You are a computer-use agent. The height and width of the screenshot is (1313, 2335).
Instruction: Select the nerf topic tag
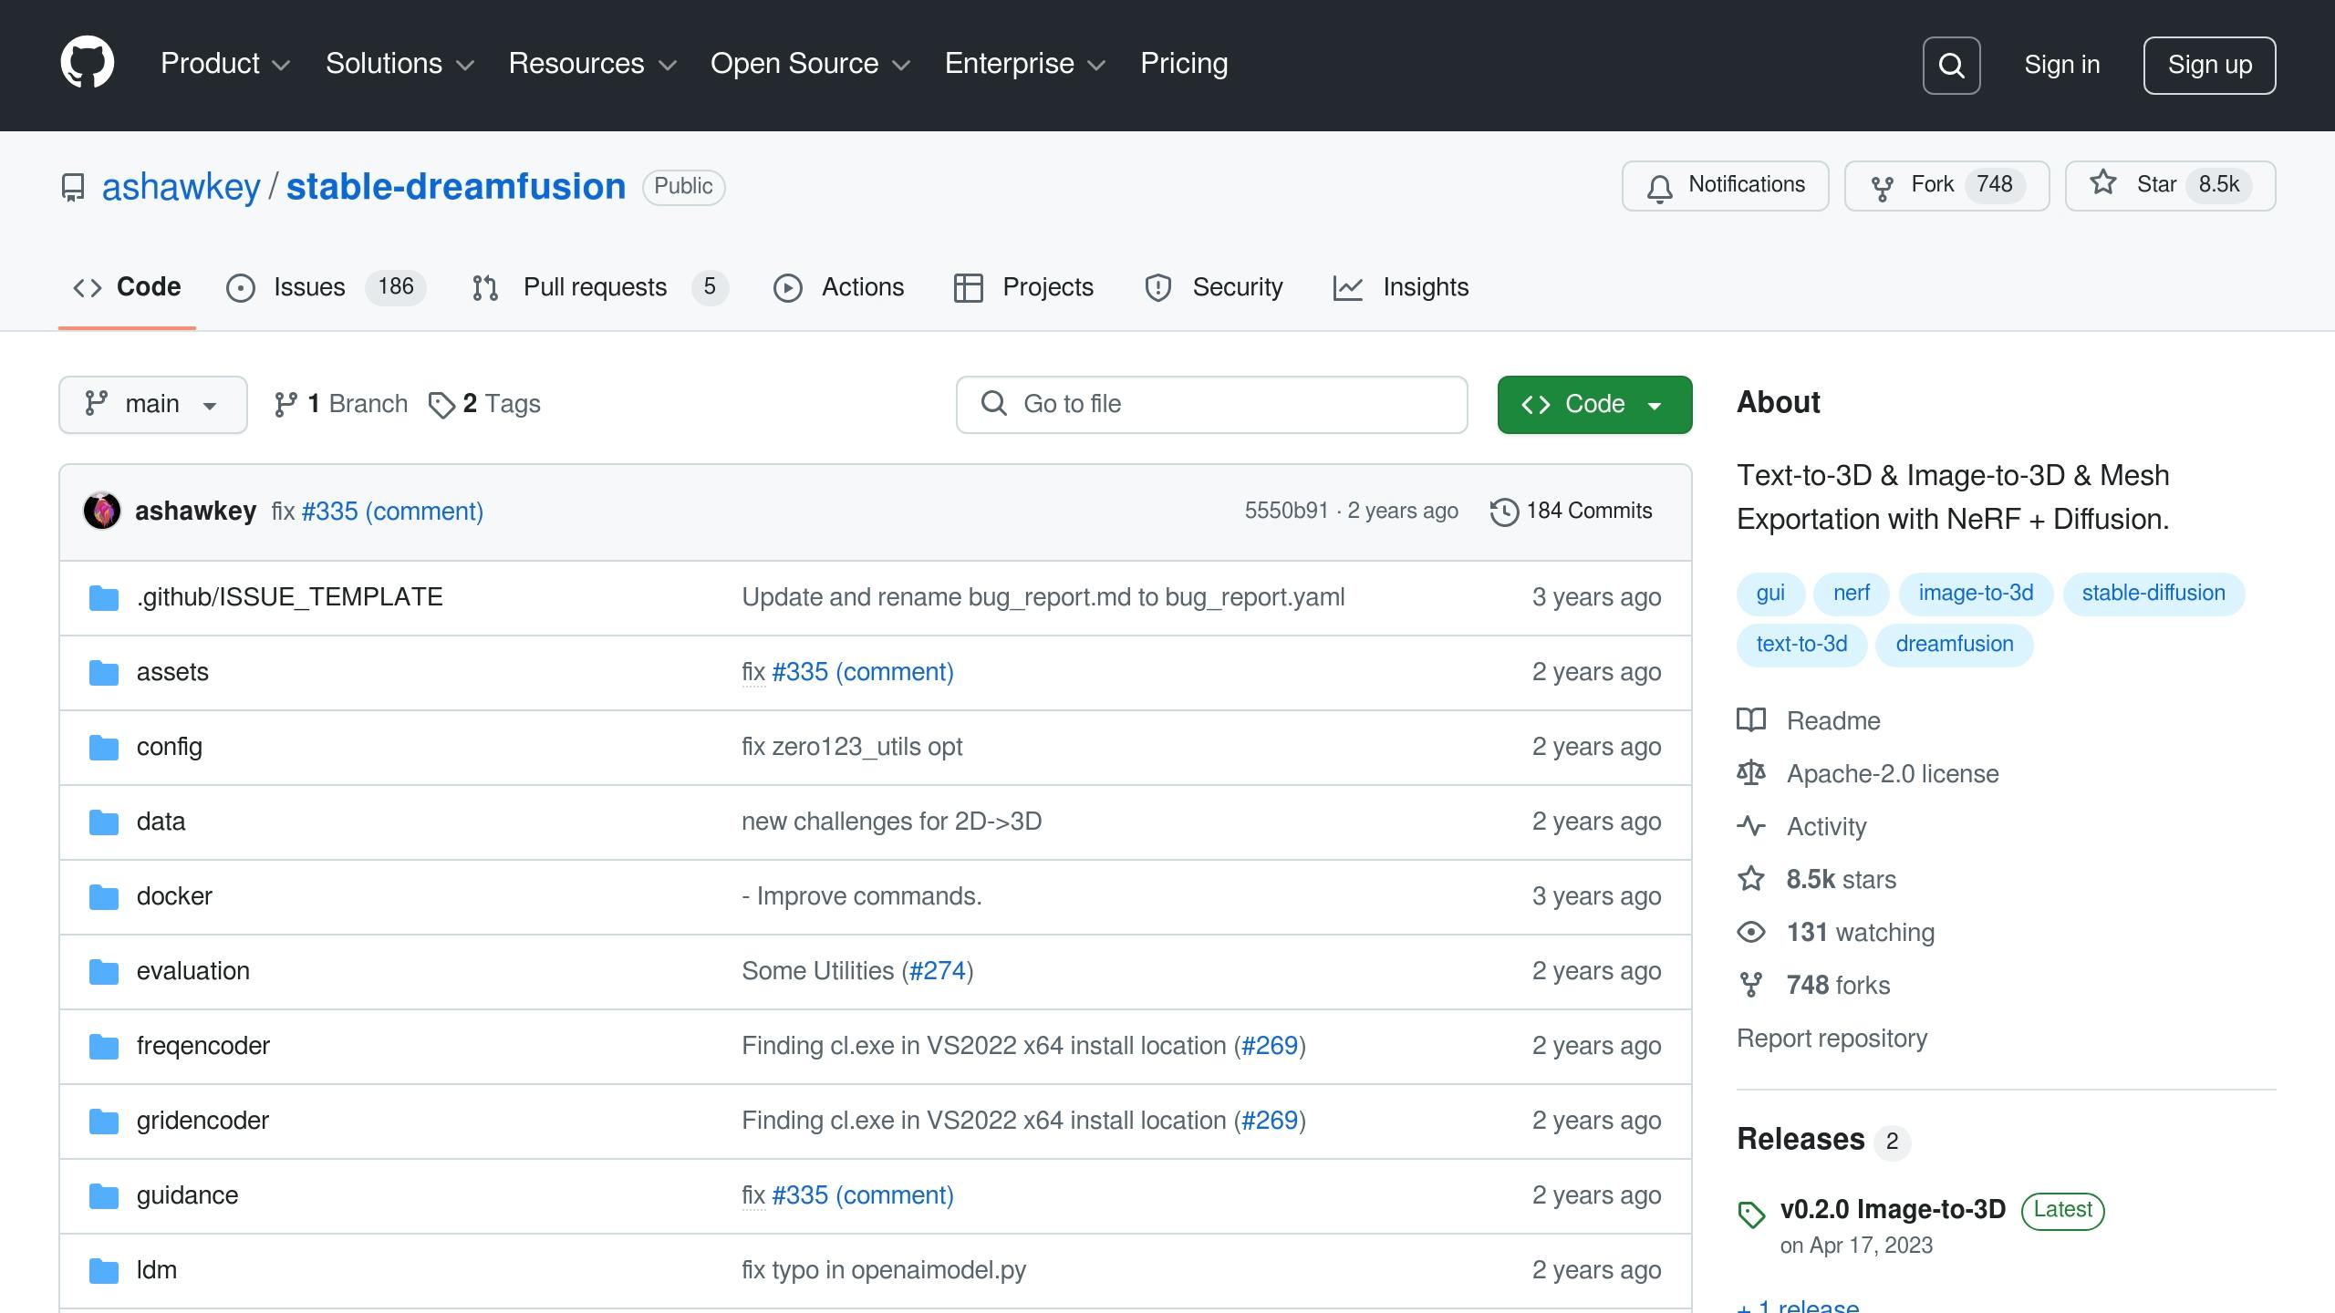tap(1852, 594)
